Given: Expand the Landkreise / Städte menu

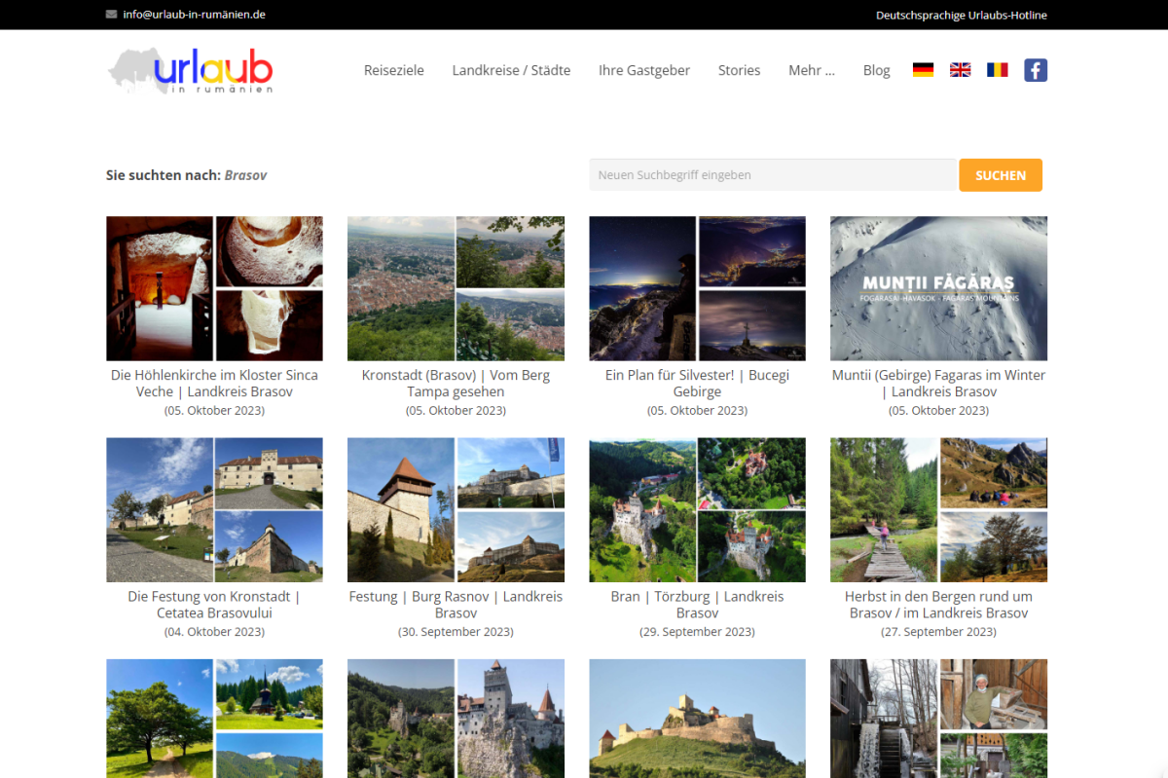Looking at the screenshot, I should tap(511, 70).
